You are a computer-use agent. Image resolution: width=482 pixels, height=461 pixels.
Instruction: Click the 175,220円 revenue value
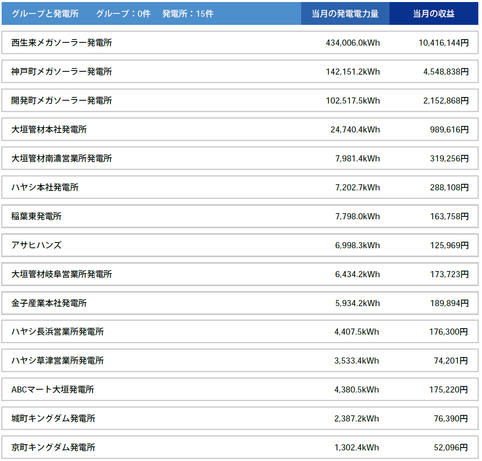(449, 389)
